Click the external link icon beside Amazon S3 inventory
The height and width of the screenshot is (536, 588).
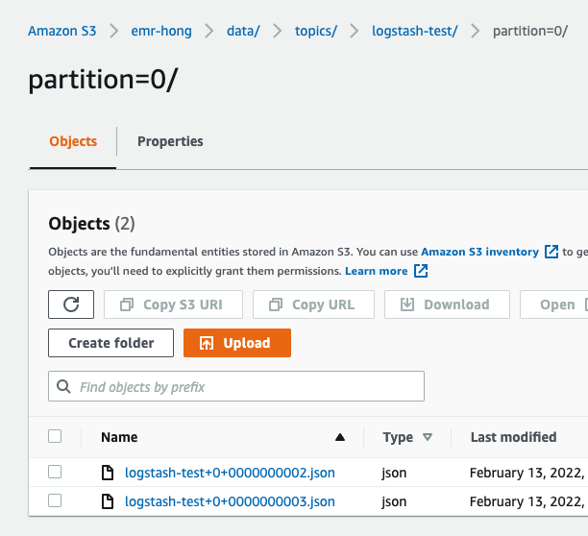pos(551,252)
